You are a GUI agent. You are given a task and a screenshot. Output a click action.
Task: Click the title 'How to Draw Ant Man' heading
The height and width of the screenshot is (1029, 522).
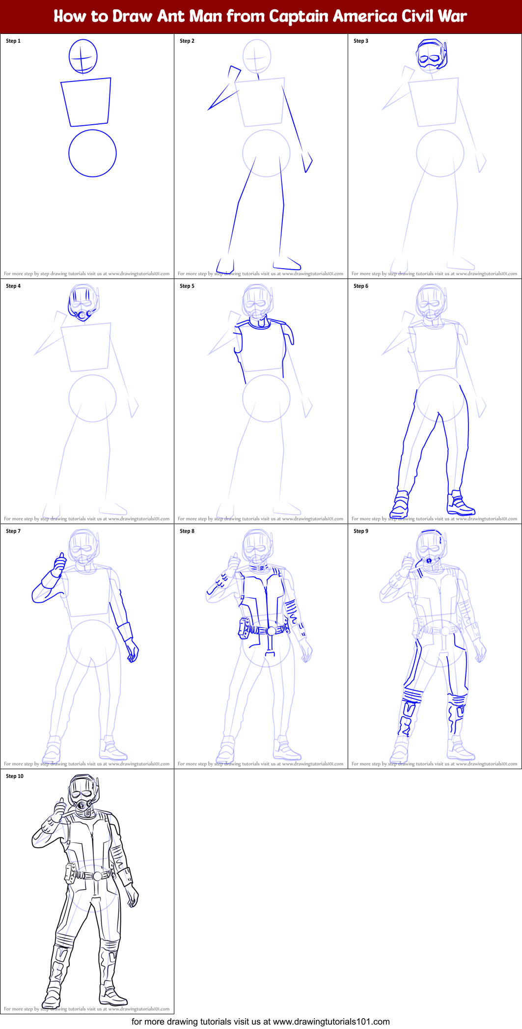[x=260, y=16]
